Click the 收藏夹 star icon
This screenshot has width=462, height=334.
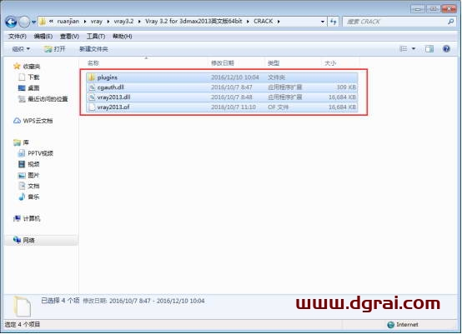click(x=17, y=66)
